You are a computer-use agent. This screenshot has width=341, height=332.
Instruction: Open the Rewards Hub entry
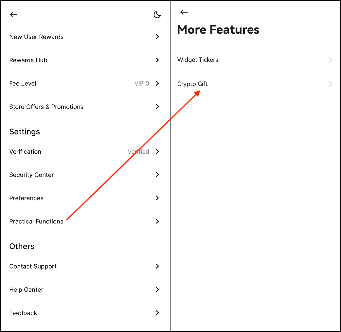pyautogui.click(x=28, y=60)
